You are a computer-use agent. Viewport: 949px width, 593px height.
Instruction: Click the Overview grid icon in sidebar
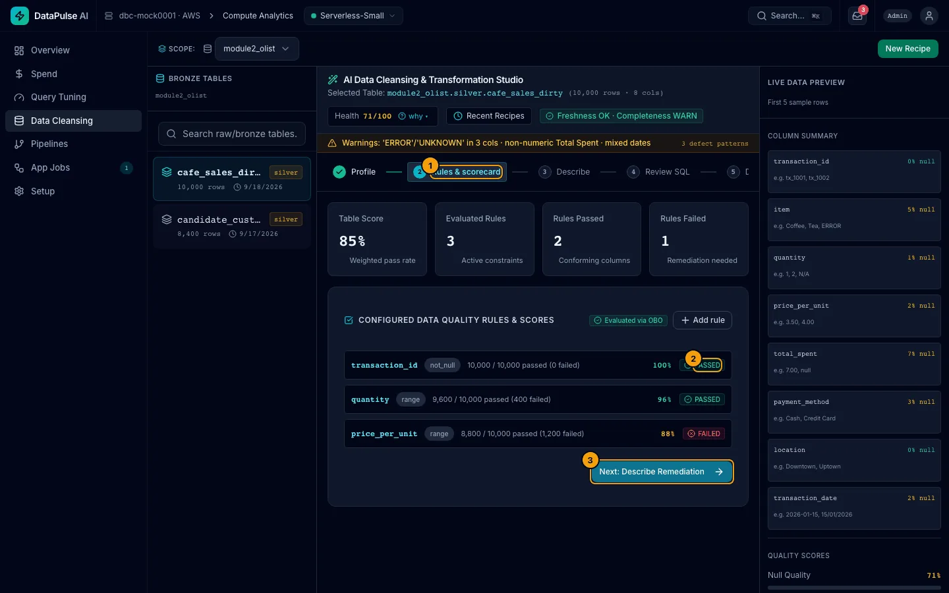click(x=19, y=51)
